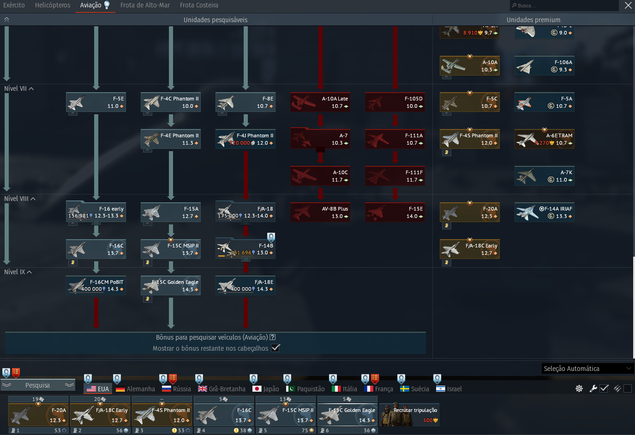
Task: Select the Suécia nation tab
Action: click(414, 389)
